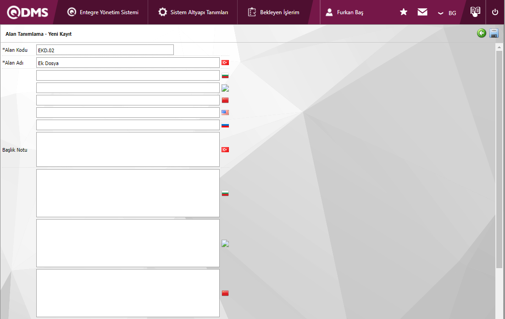Click the *Alan Kodu label
The image size is (505, 319).
click(x=15, y=50)
